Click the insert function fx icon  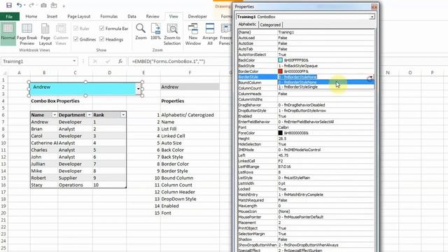tap(120, 61)
